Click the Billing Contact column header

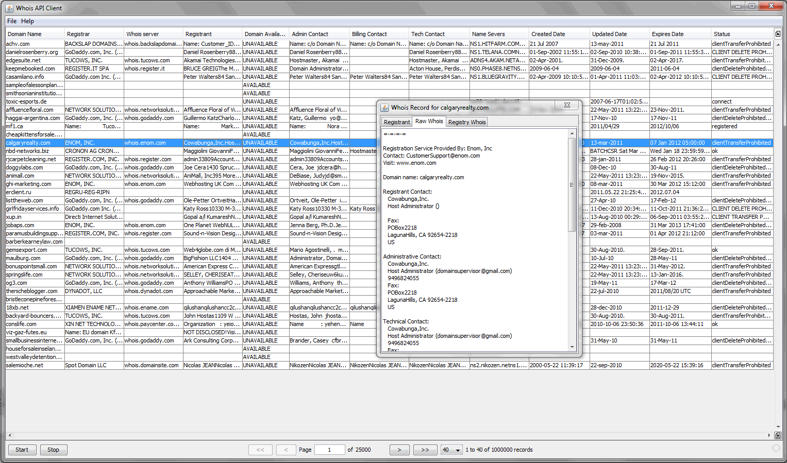378,34
